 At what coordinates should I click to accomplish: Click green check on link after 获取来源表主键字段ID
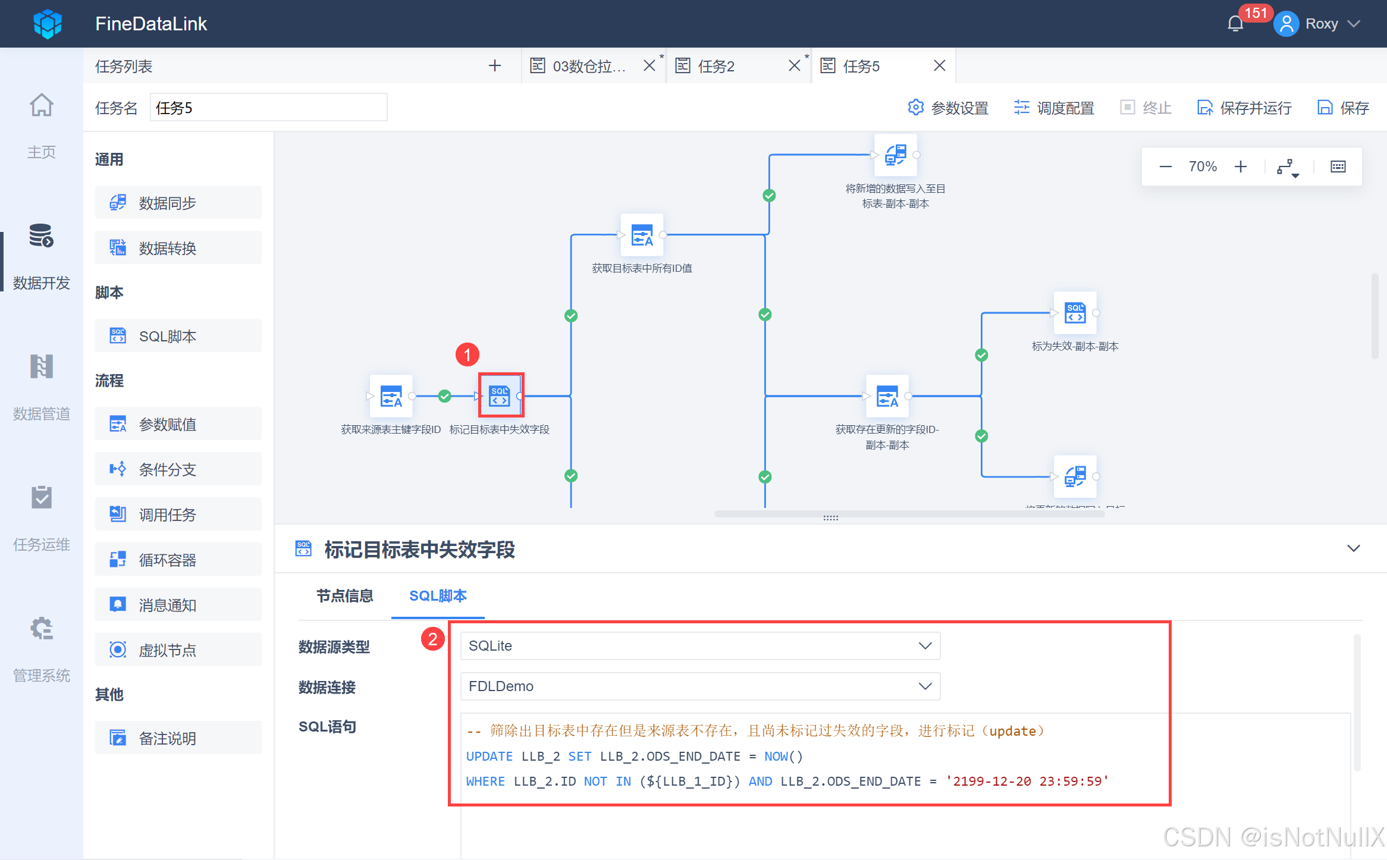pos(444,396)
